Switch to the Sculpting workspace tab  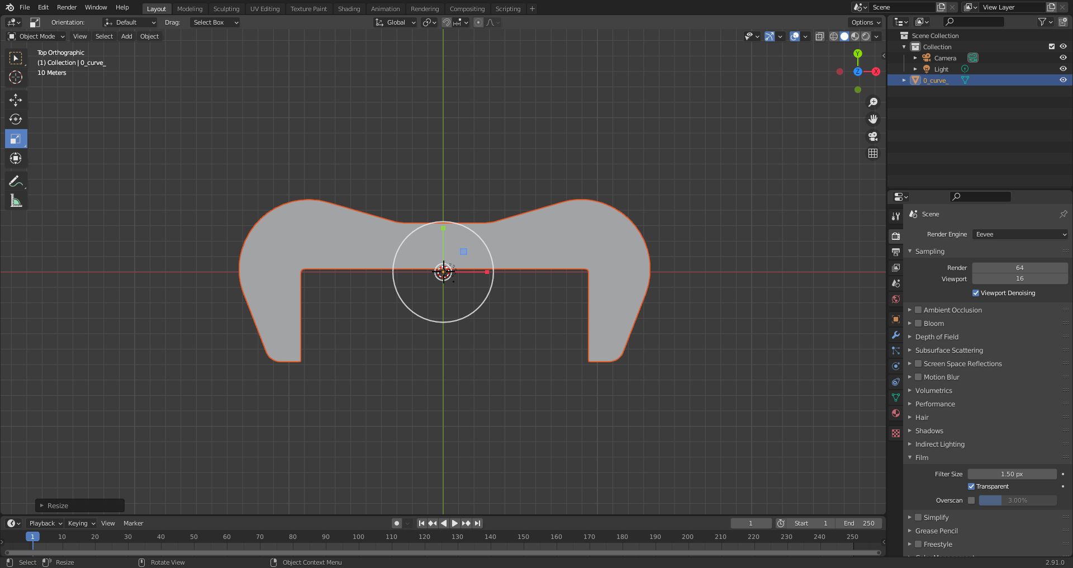click(x=226, y=9)
